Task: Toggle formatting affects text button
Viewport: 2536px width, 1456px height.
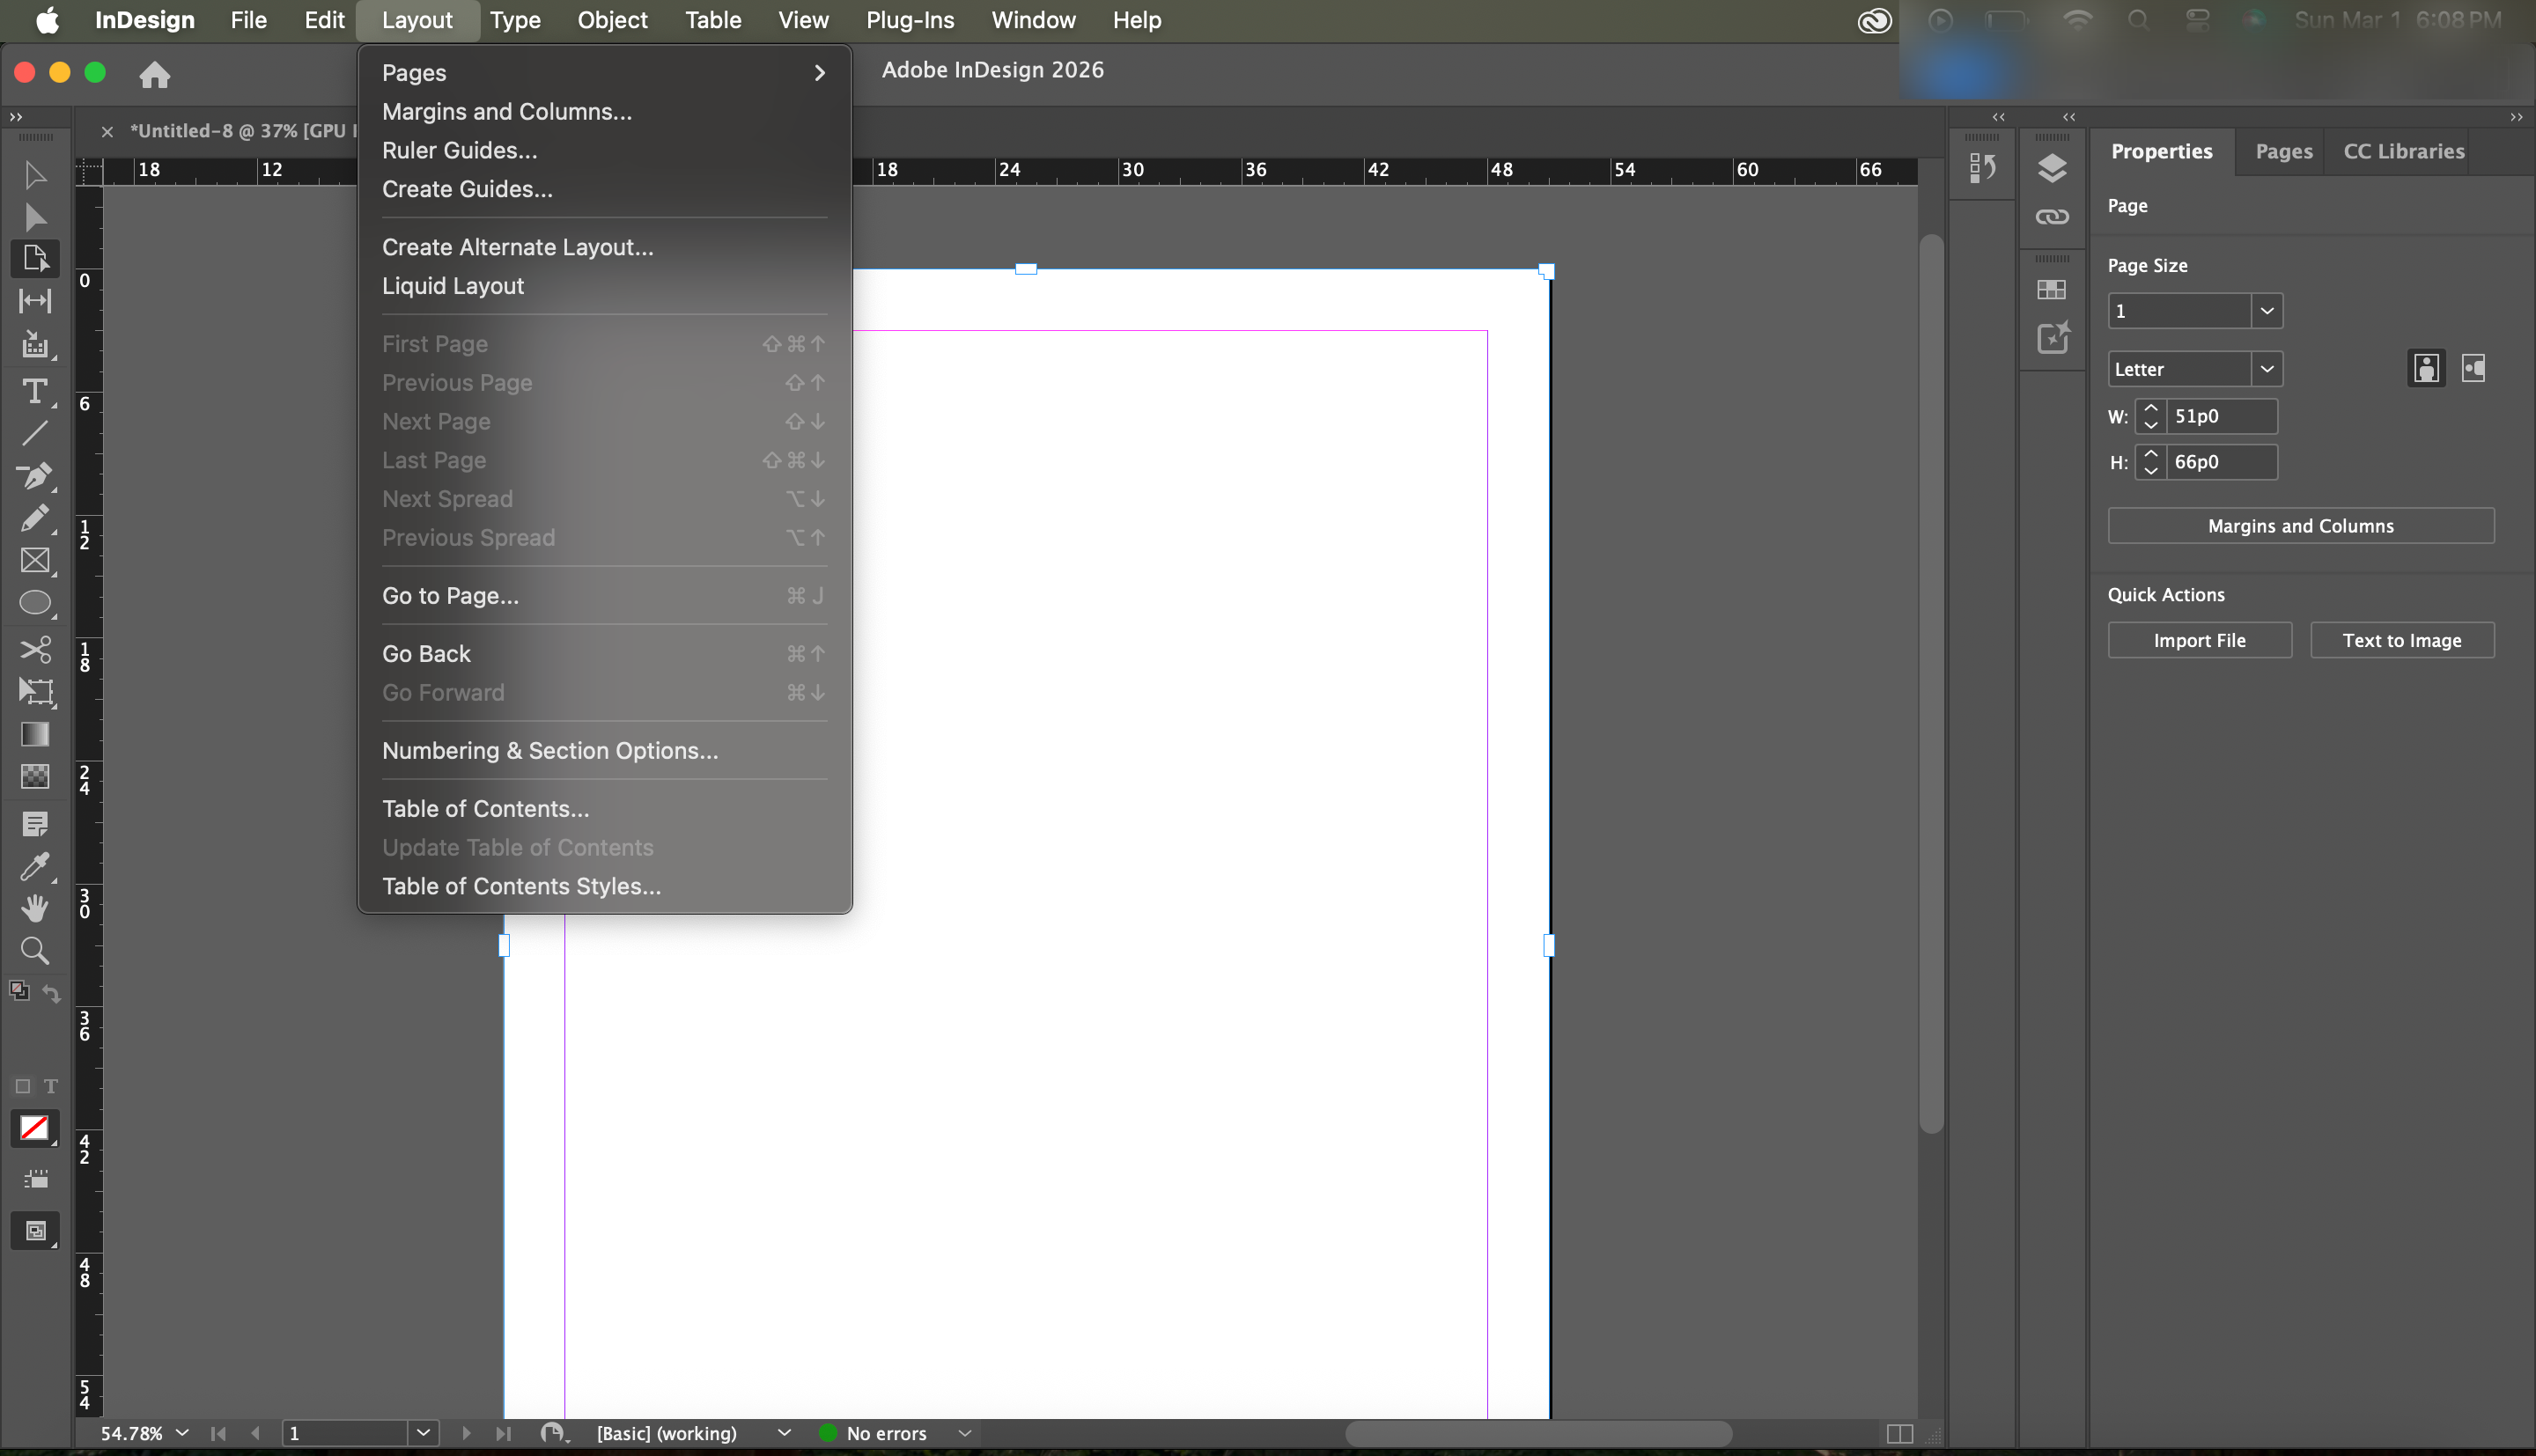Action: pyautogui.click(x=51, y=1086)
